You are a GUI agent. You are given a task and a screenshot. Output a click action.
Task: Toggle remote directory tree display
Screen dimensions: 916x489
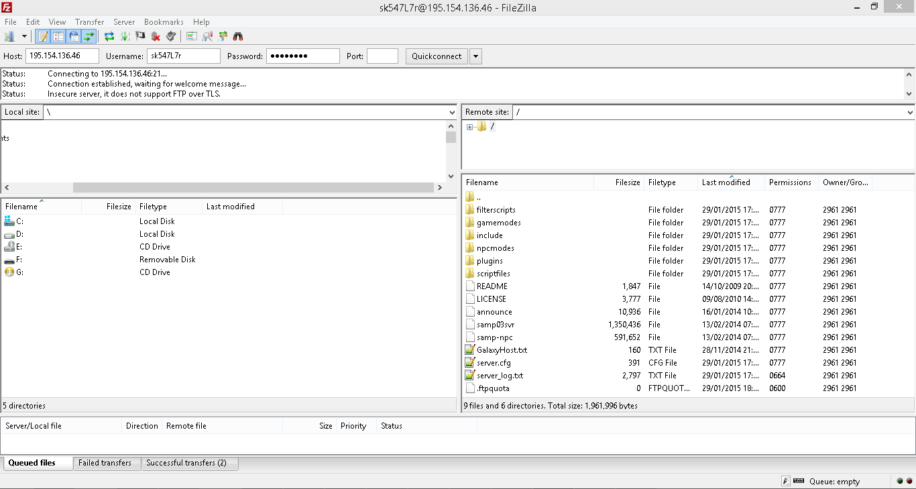(74, 36)
